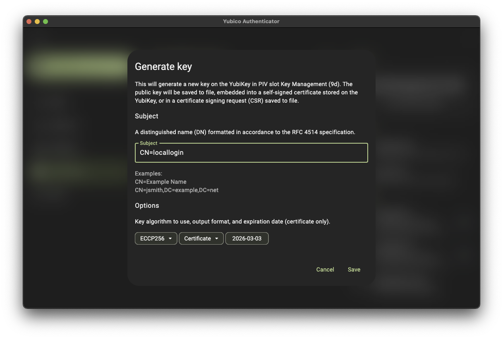The width and height of the screenshot is (503, 339).
Task: Click the Subject section heading
Action: pyautogui.click(x=146, y=116)
